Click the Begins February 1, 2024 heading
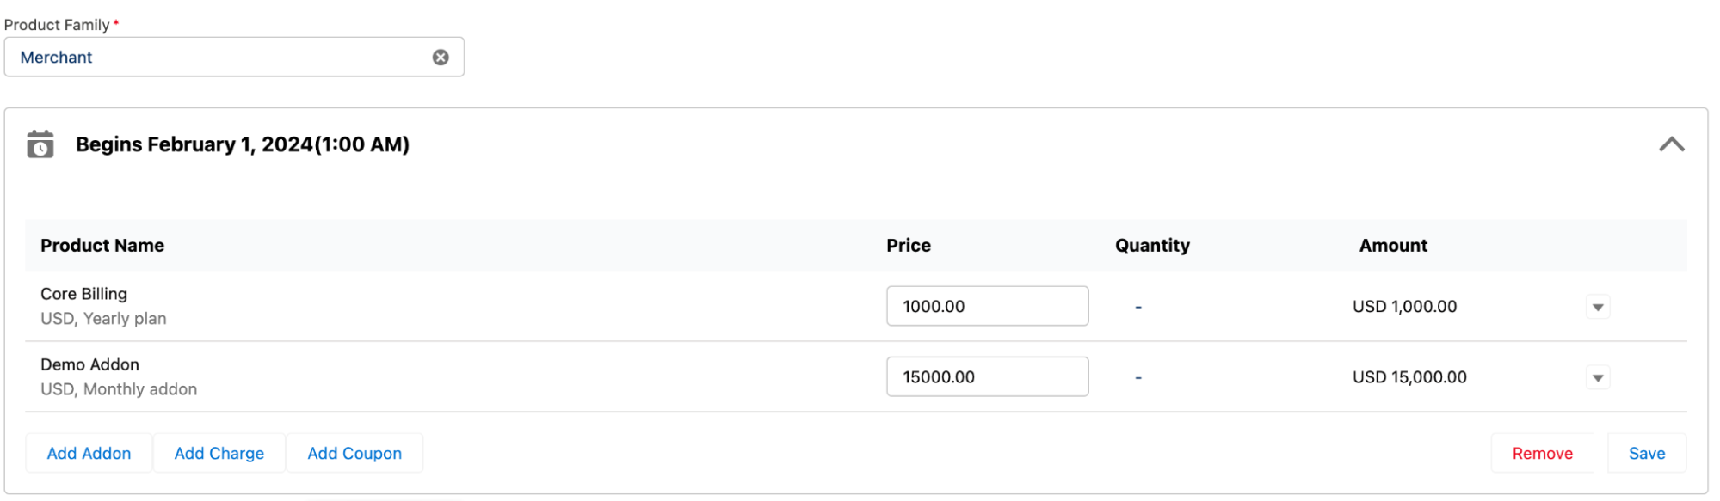This screenshot has width=1720, height=501. [x=243, y=144]
